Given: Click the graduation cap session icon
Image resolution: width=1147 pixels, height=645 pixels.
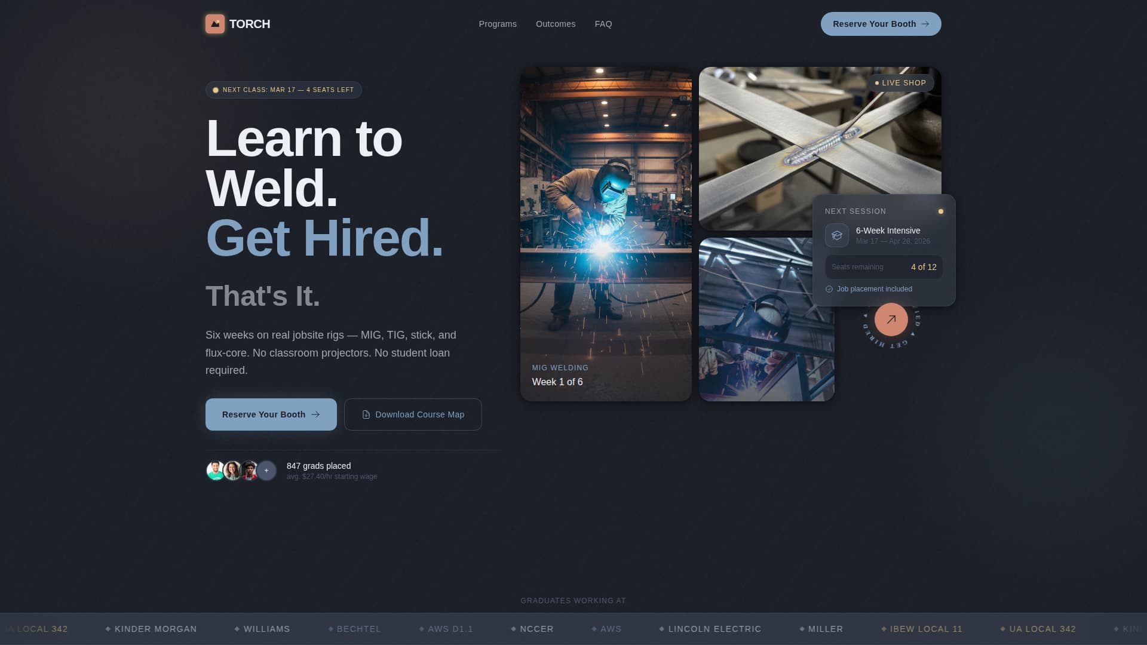Looking at the screenshot, I should 836,235.
